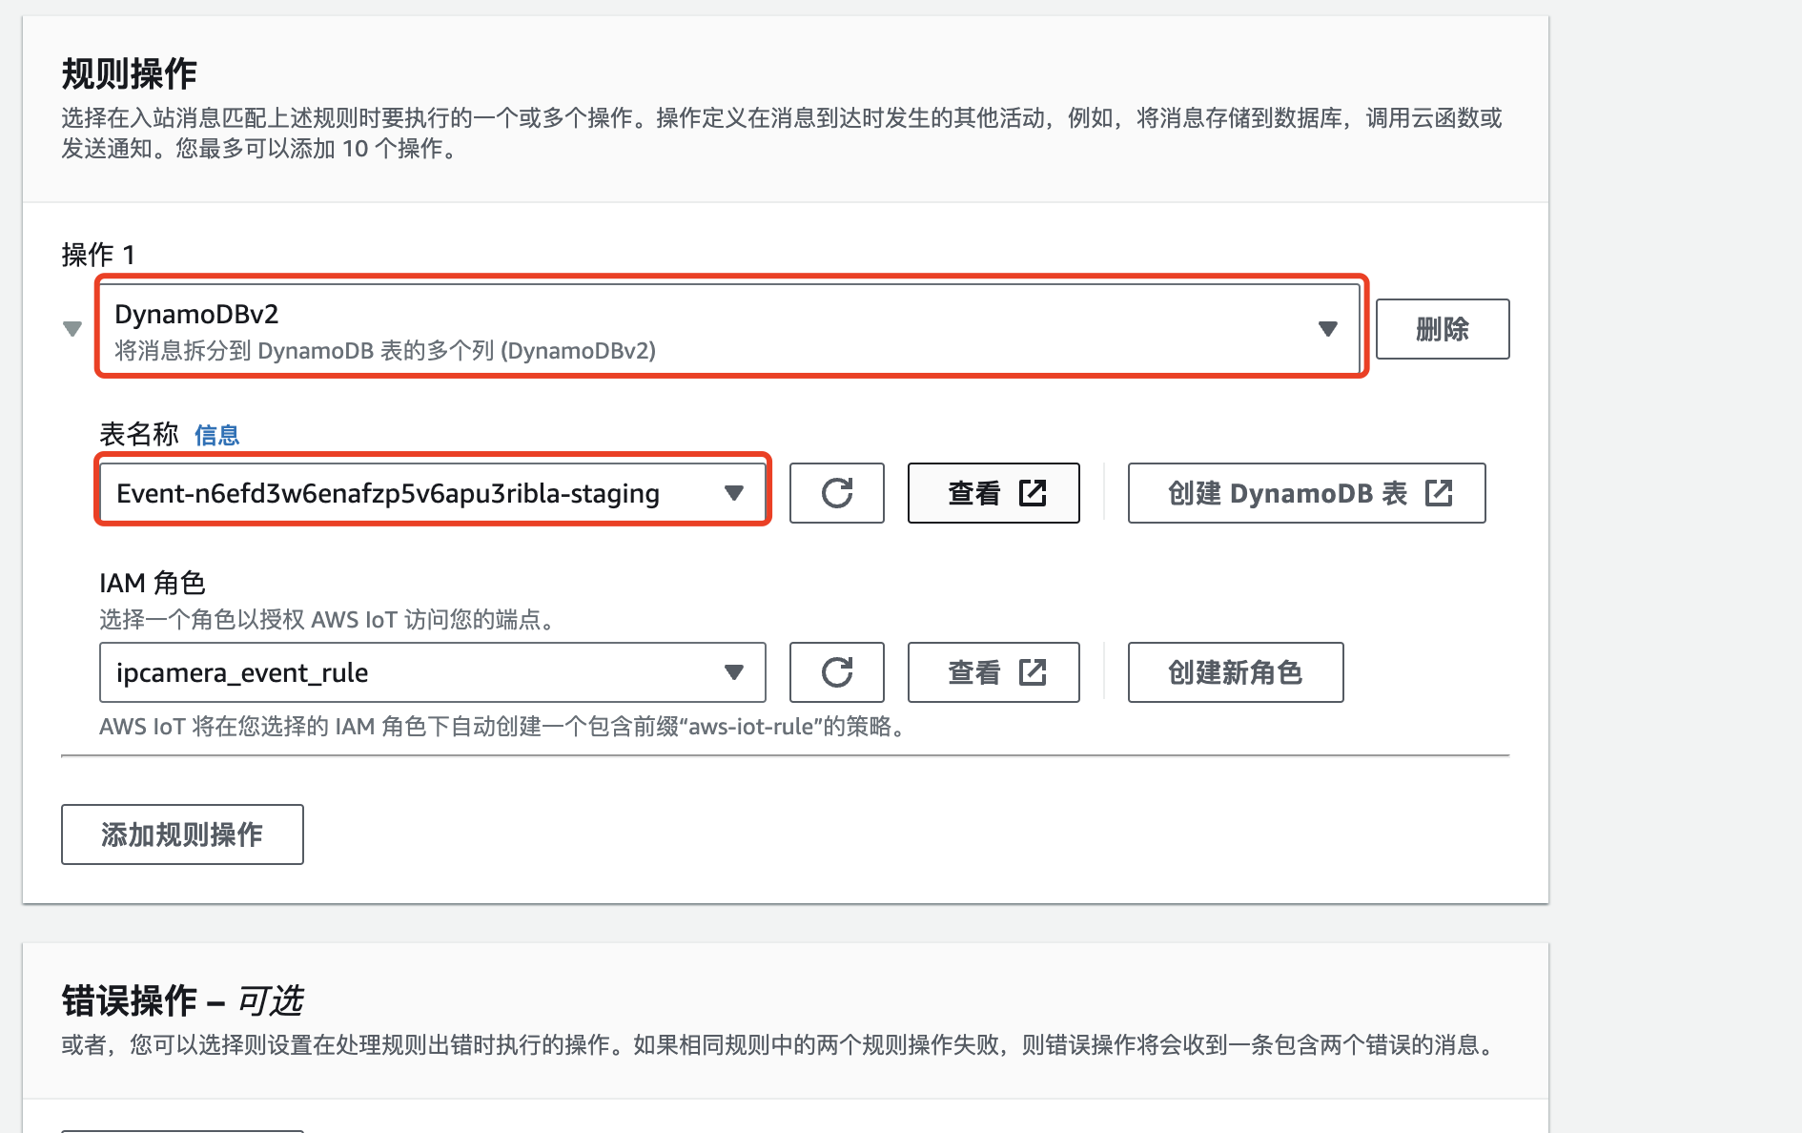The height and width of the screenshot is (1133, 1802).
Task: Open the Event-n6efd3w6enafzp5v6apu3ribla-staging table dropdown
Action: 432,493
